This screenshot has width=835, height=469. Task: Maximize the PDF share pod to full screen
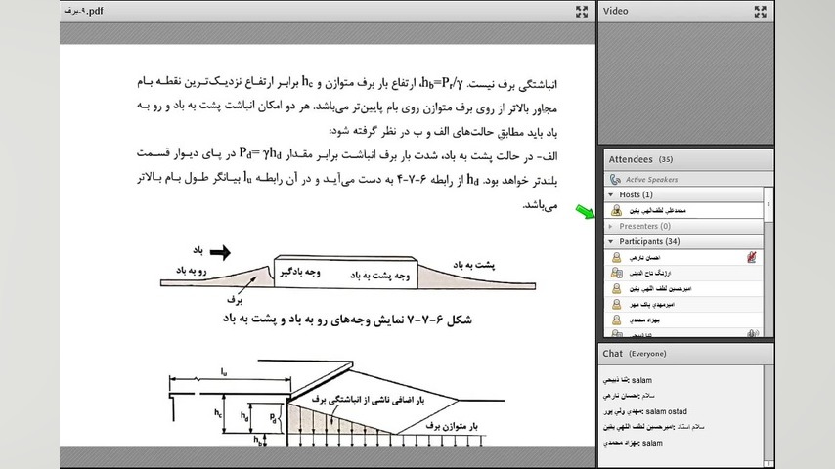click(x=582, y=11)
